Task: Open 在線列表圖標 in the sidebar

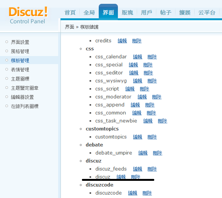Action: click(24, 106)
